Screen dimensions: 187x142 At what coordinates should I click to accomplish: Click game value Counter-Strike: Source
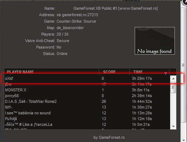point(76,21)
